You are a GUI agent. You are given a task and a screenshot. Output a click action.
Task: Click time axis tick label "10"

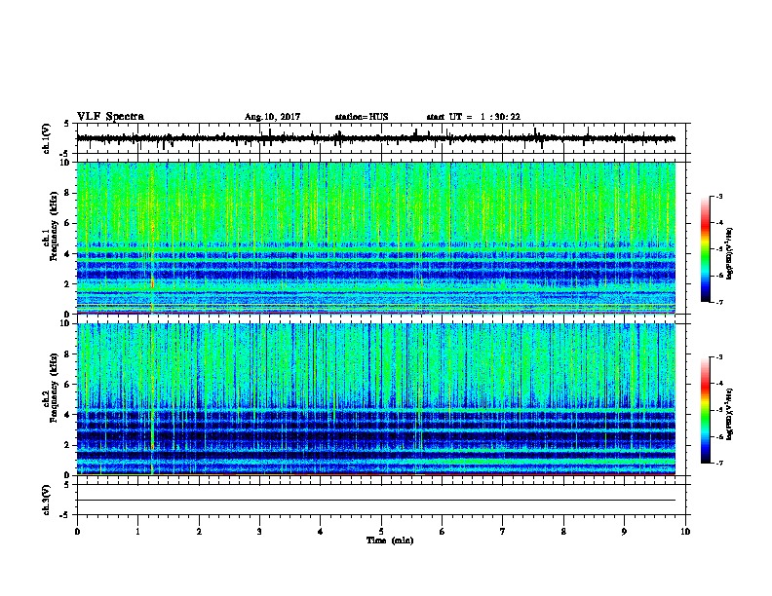click(685, 532)
